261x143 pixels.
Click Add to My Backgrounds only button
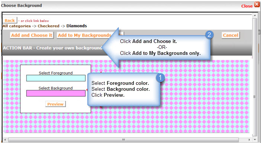coord(84,35)
